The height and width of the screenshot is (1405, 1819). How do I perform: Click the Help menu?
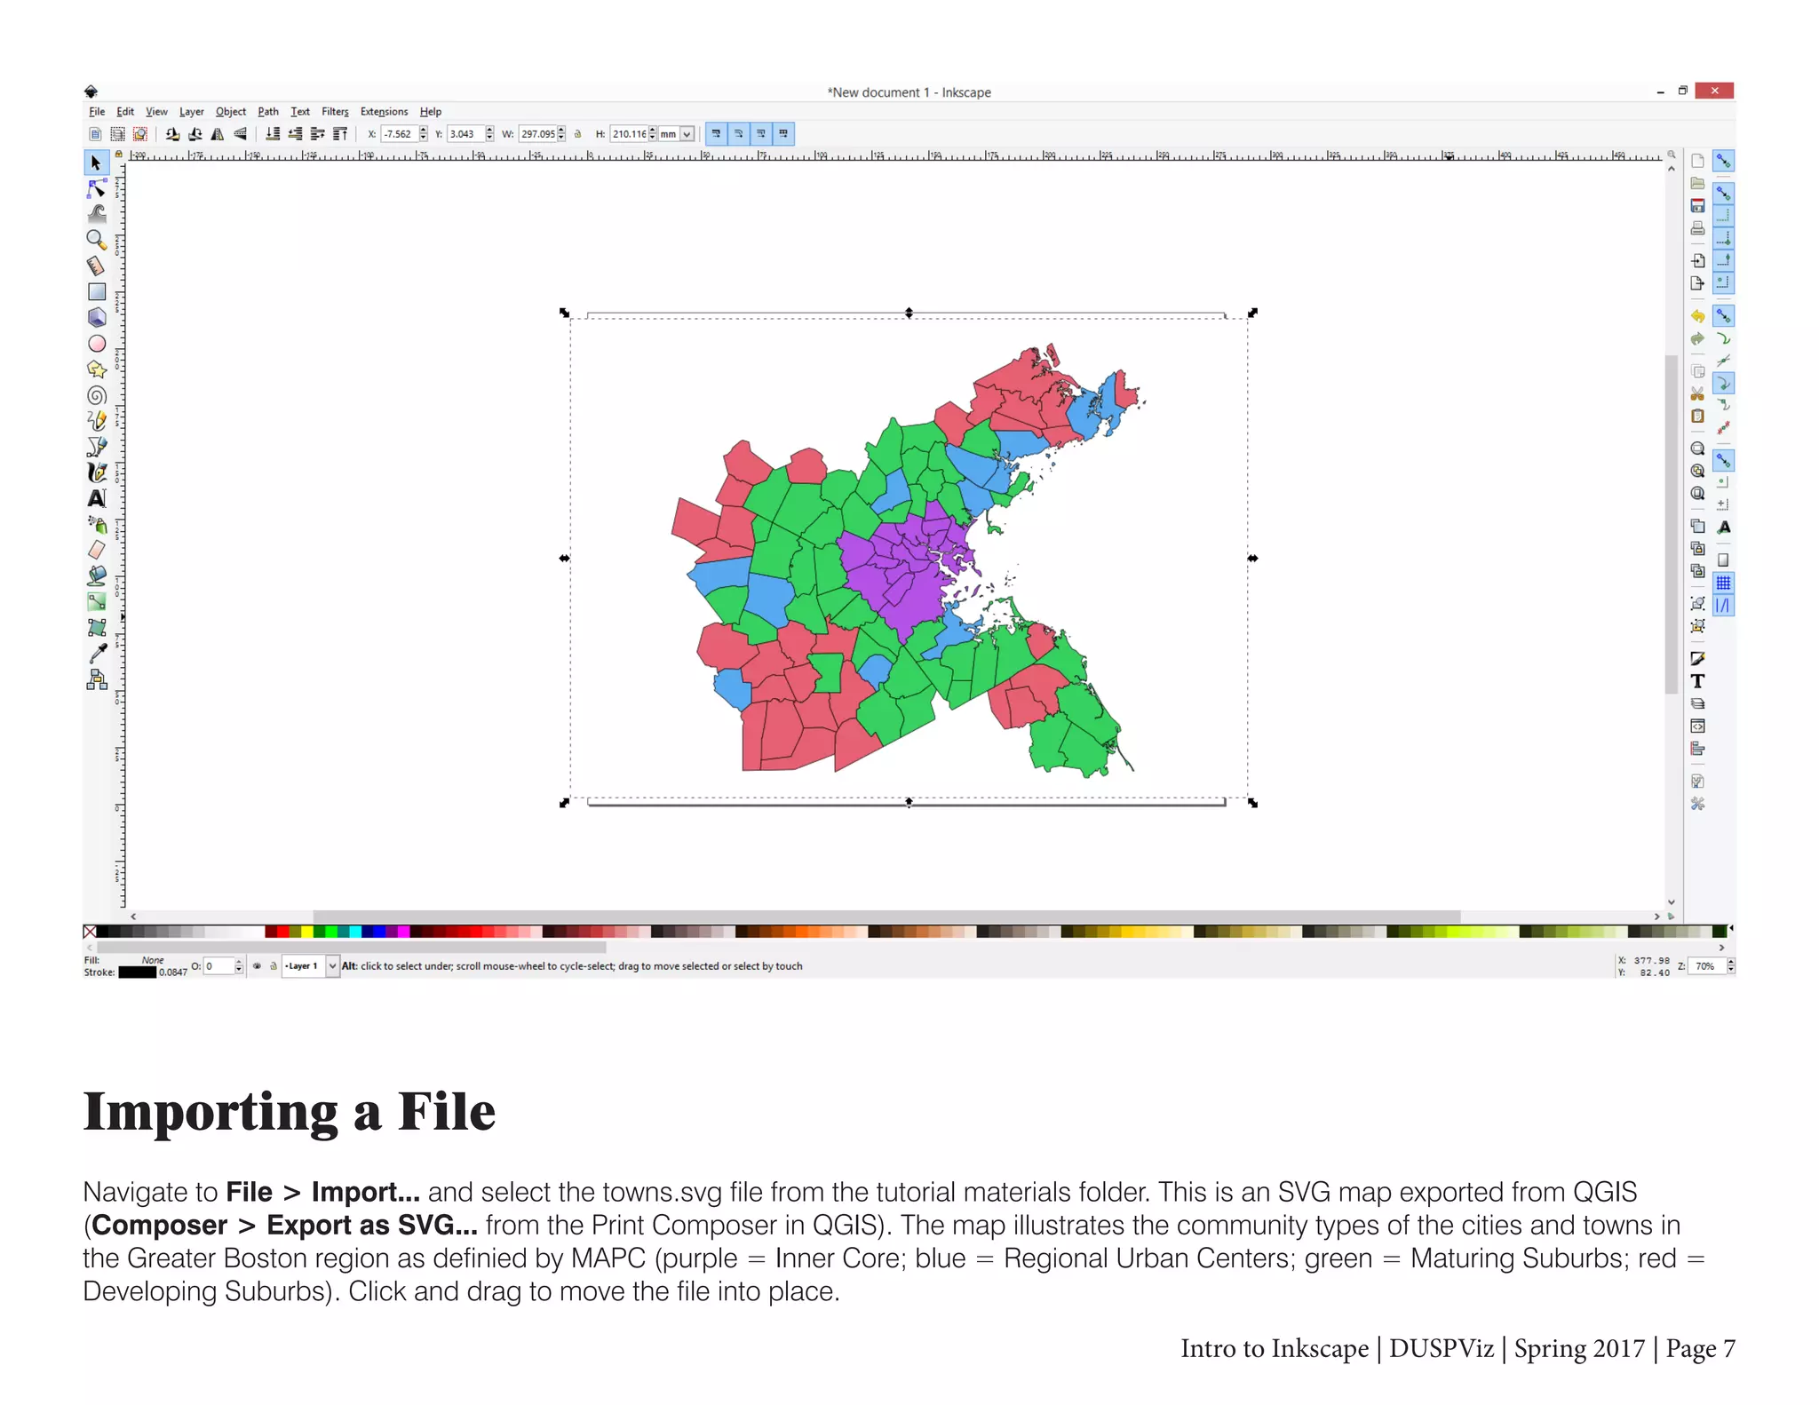431,112
